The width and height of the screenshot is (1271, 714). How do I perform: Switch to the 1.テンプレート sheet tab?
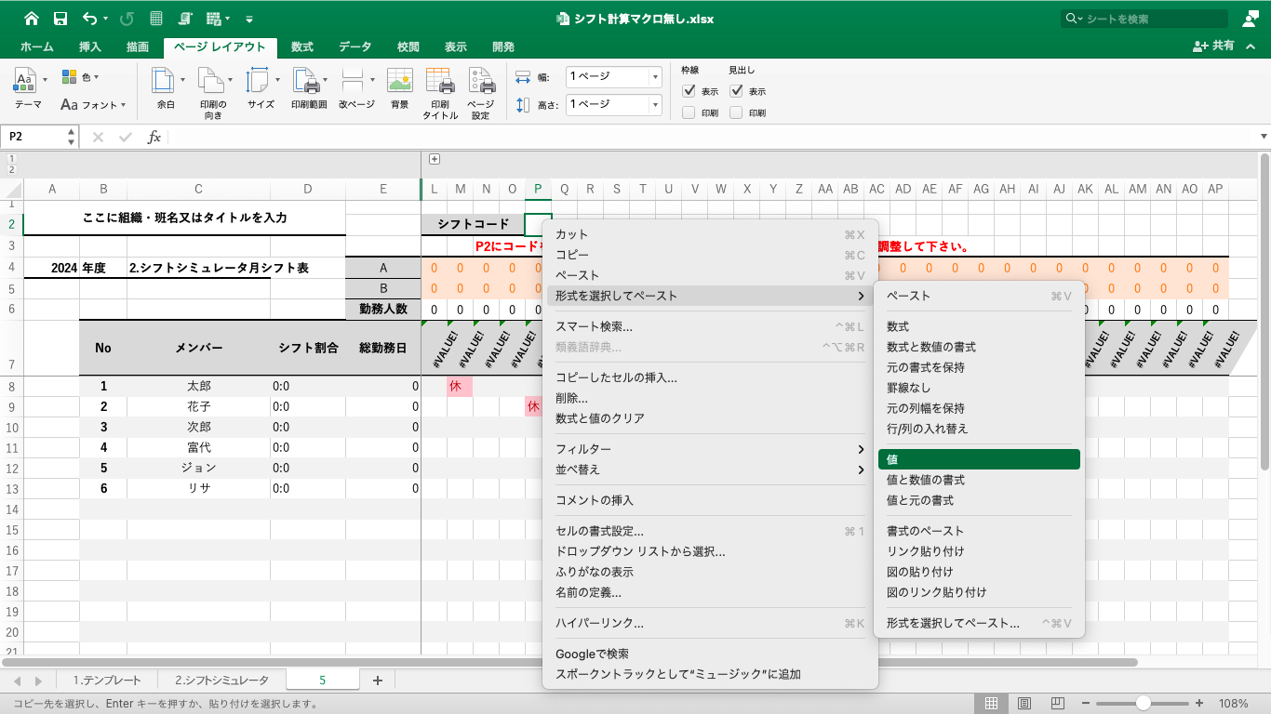(107, 681)
